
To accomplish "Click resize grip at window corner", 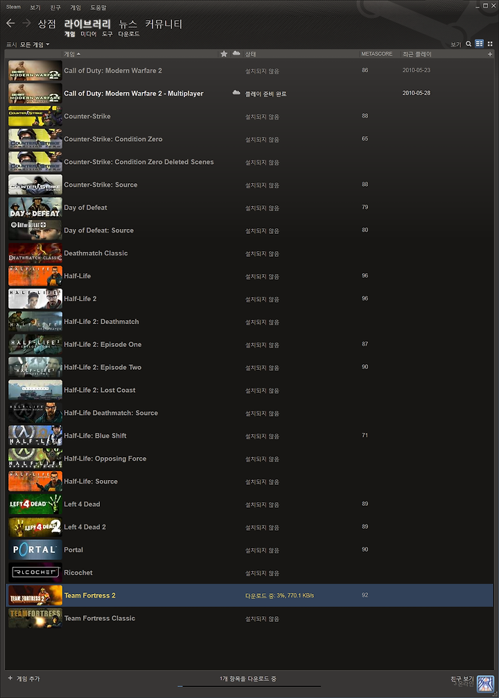I will click(495, 695).
